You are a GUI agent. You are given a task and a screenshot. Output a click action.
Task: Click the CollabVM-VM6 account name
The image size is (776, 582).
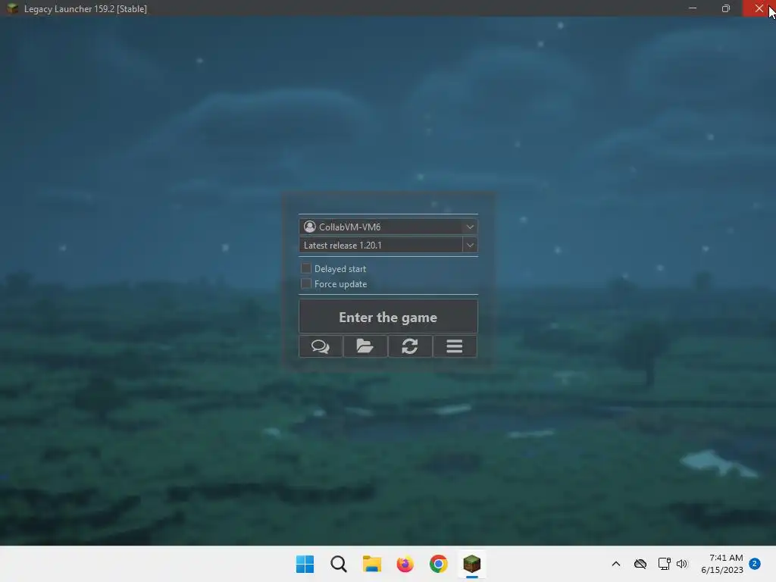[x=349, y=227]
